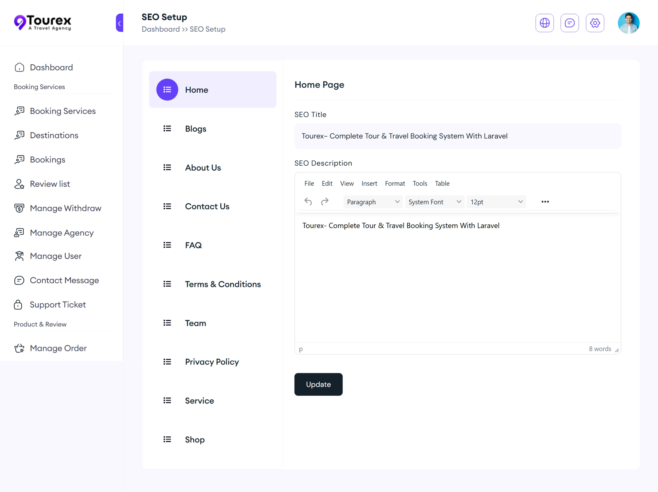The height and width of the screenshot is (492, 658).
Task: Collapse sidebar with purple chevron toggle
Action: [119, 23]
